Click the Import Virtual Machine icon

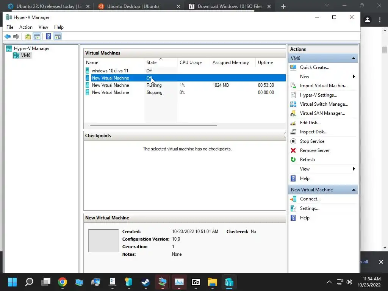tap(293, 86)
